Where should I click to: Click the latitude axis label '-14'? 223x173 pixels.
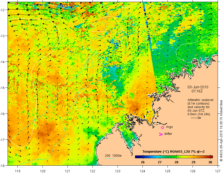tap(3, 62)
